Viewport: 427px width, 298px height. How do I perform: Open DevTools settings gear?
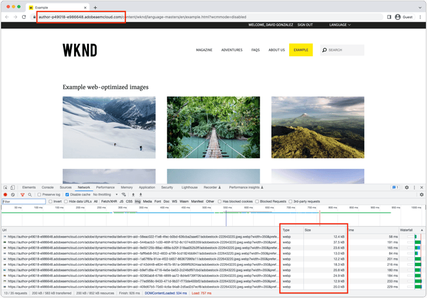click(x=407, y=188)
